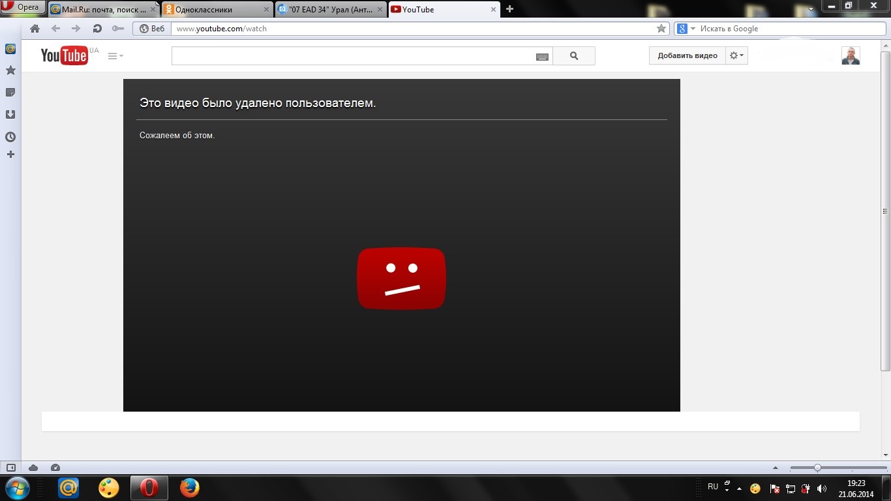This screenshot has height=501, width=891.
Task: Open the Windows Start menu
Action: click(x=18, y=487)
